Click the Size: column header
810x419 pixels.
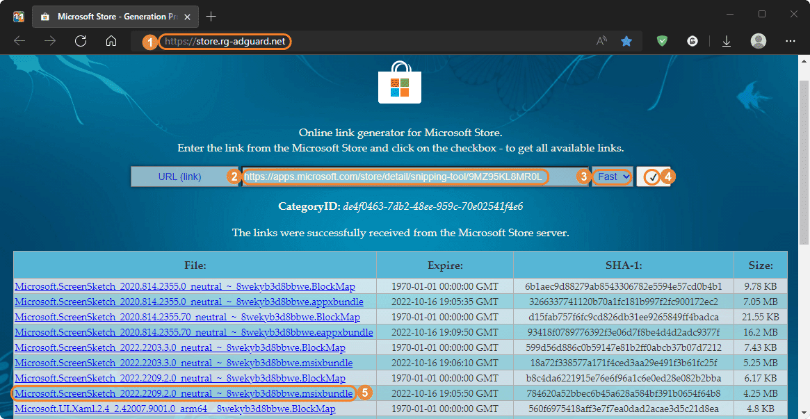click(x=761, y=265)
